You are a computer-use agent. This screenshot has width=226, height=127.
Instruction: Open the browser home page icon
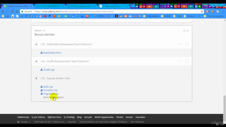pyautogui.click(x=17, y=12)
